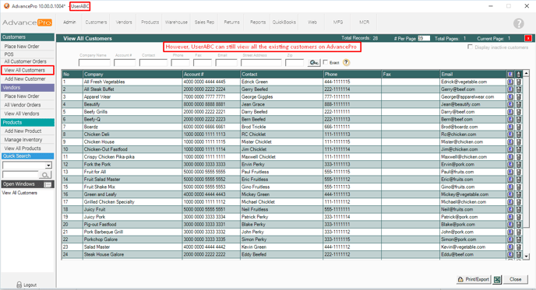Open the Customers top menu
The width and height of the screenshot is (536, 290).
click(x=96, y=23)
